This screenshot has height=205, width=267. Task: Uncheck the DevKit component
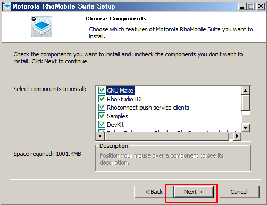102,125
